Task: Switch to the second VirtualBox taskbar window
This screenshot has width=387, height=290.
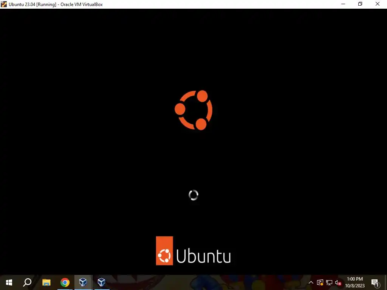Action: point(101,282)
